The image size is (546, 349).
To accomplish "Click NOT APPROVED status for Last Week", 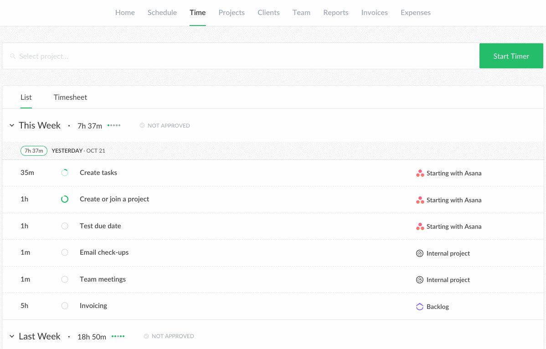I will pos(173,336).
